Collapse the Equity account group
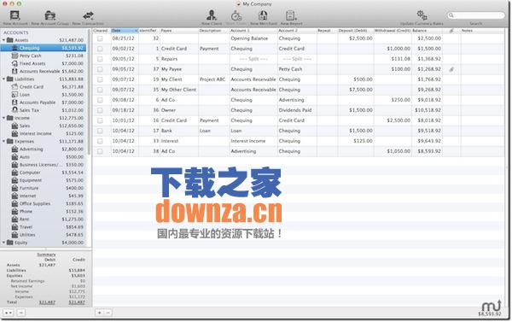This screenshot has height=322, width=512. point(4,243)
